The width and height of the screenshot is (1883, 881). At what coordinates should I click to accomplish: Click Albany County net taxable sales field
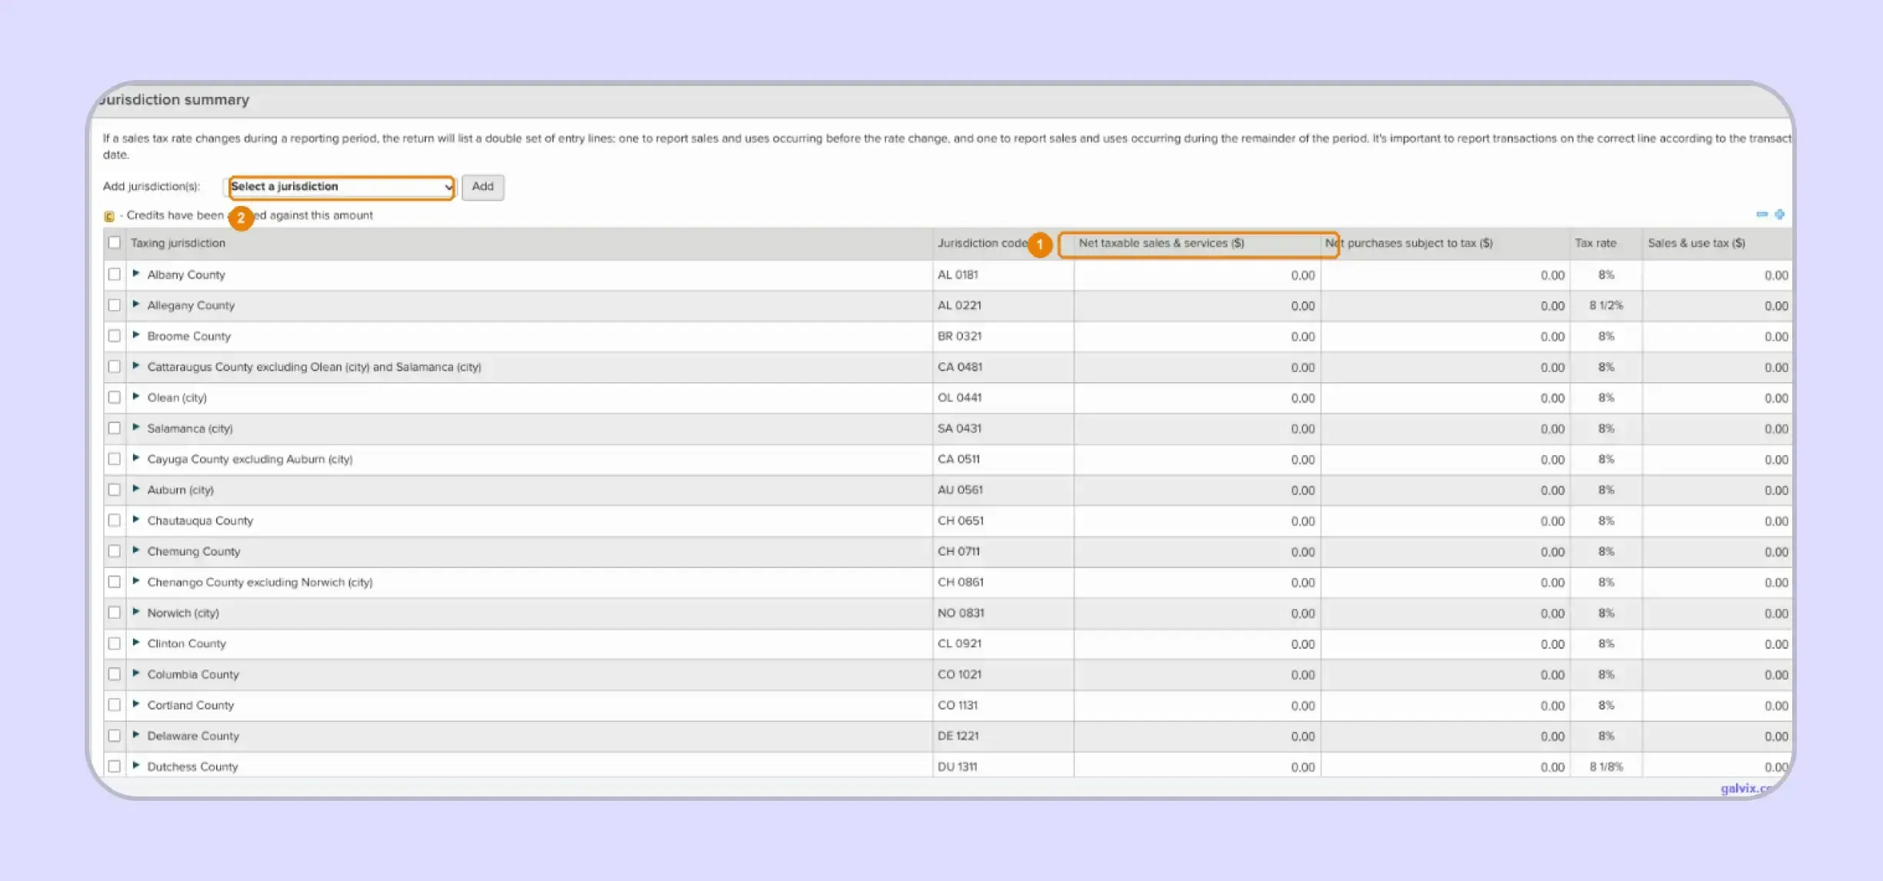tap(1197, 275)
